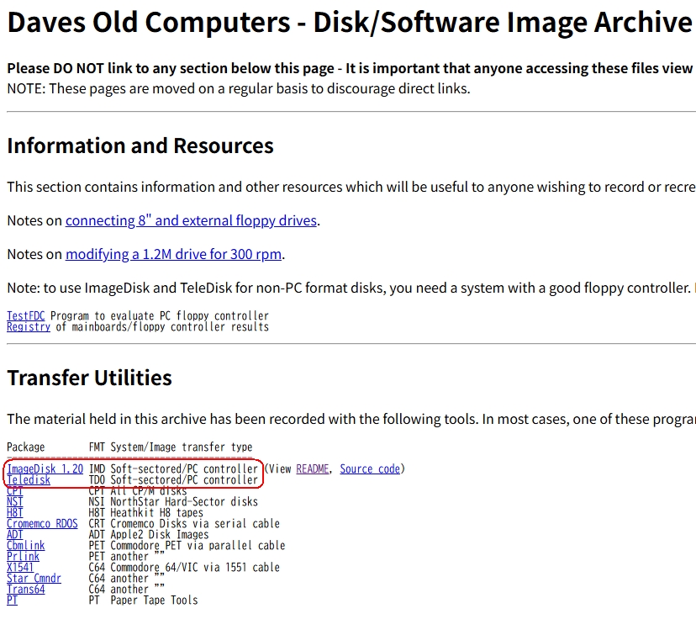The height and width of the screenshot is (635, 696).
Task: Click the 'TD0 Soft-sectored/PC controller' description
Action: (173, 480)
